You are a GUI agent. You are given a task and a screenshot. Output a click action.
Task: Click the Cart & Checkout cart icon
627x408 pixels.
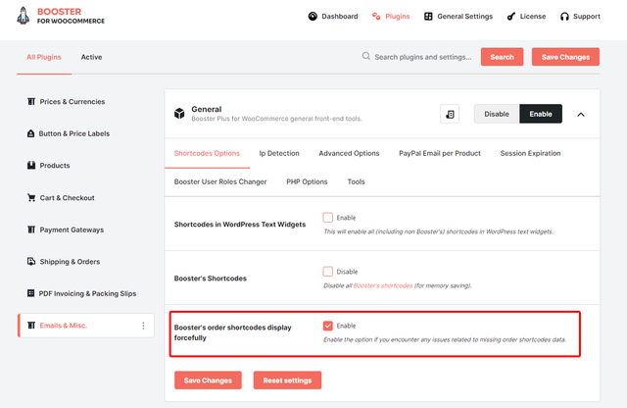31,197
